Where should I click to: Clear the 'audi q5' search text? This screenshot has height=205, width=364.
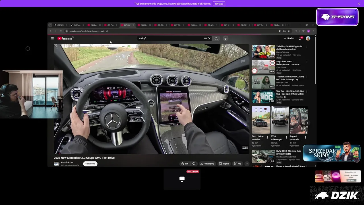coord(209,38)
